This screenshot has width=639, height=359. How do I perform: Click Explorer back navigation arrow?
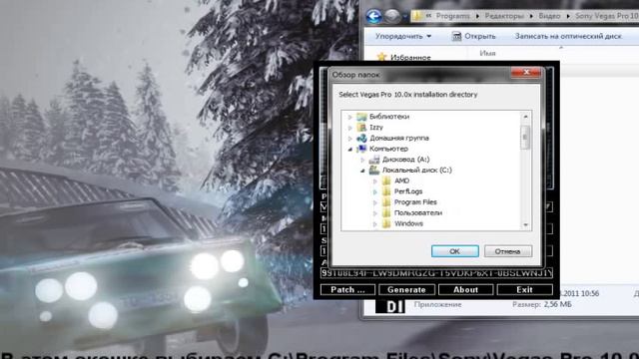coord(373,16)
